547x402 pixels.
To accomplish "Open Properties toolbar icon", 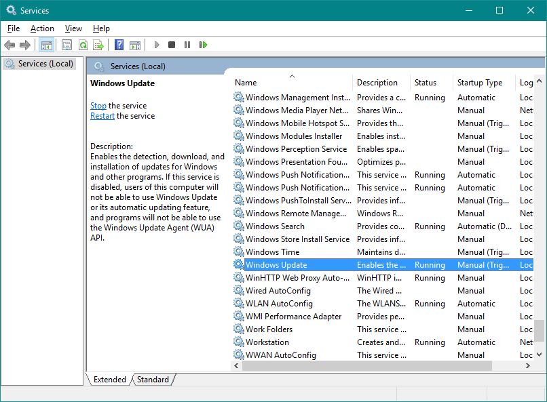I will (67, 45).
